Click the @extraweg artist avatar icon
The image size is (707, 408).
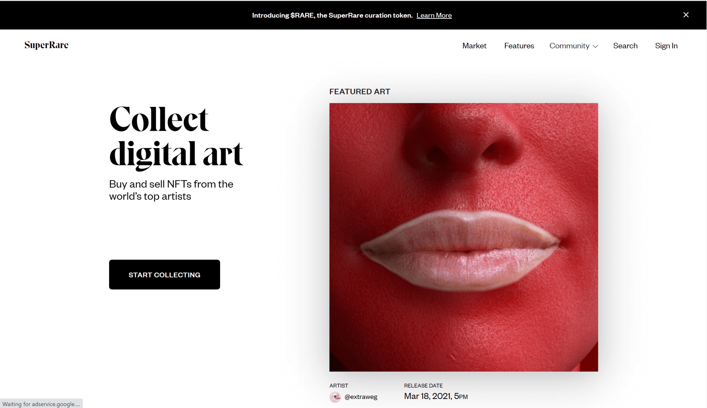coord(335,397)
